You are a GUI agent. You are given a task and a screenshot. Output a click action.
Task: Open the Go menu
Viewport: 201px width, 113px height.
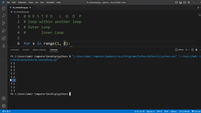tap(37, 3)
